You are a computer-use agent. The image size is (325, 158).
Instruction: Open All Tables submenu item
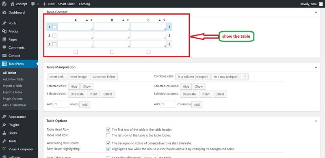[9, 73]
